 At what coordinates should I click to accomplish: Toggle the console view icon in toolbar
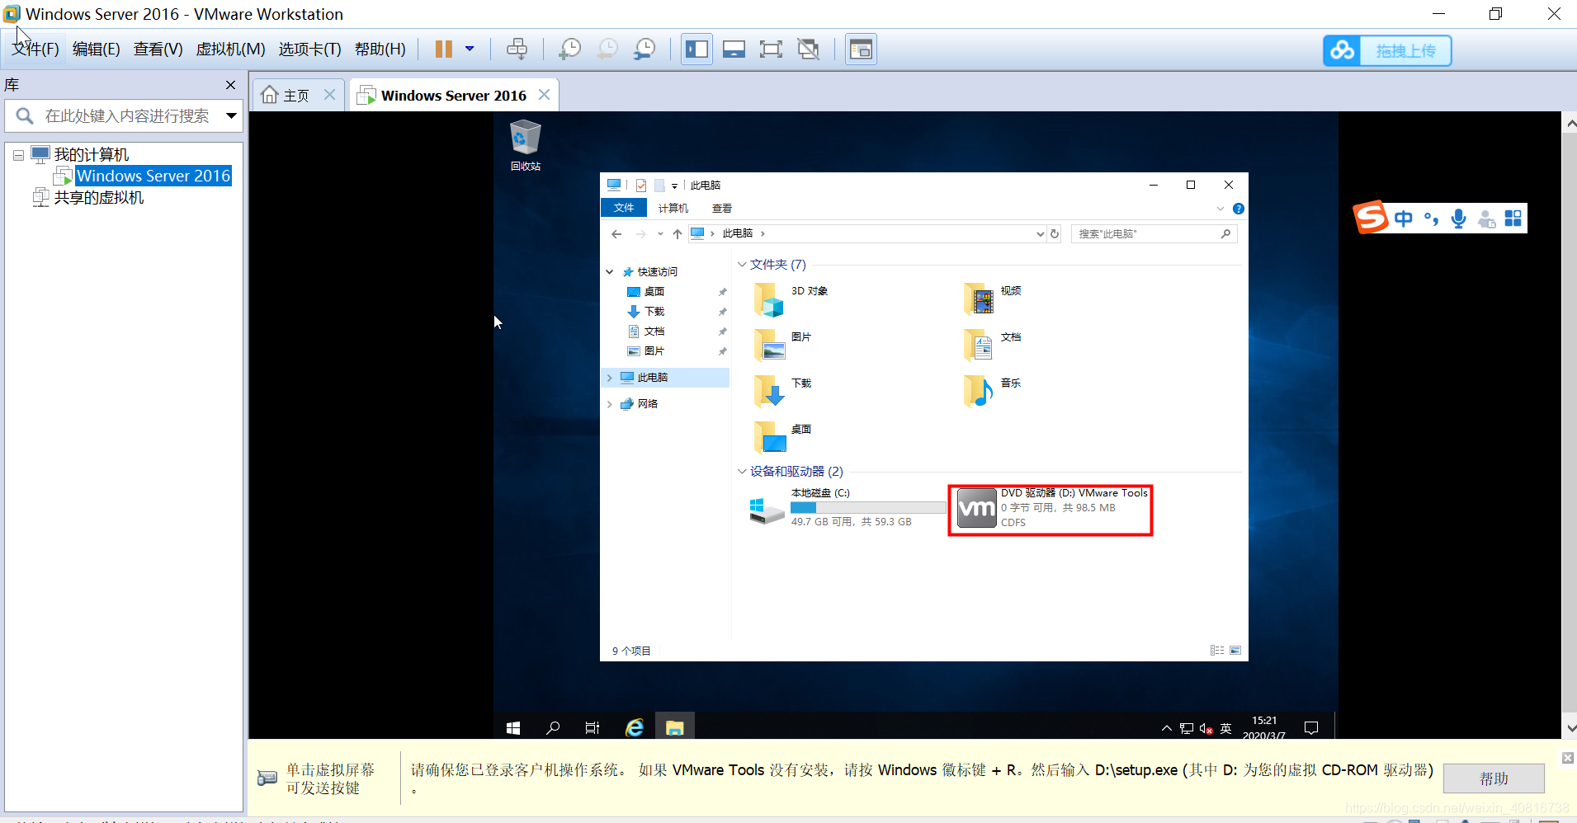[861, 49]
